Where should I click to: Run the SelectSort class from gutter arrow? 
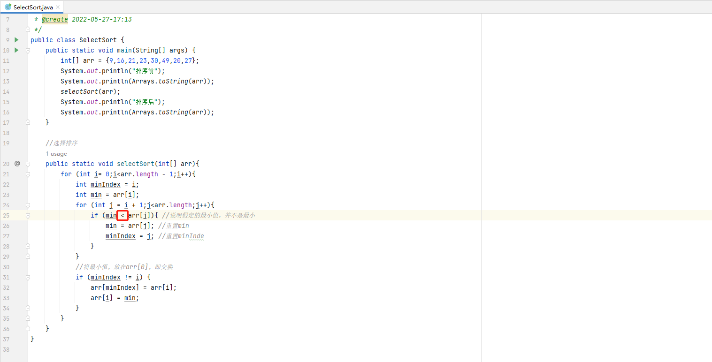(16, 40)
